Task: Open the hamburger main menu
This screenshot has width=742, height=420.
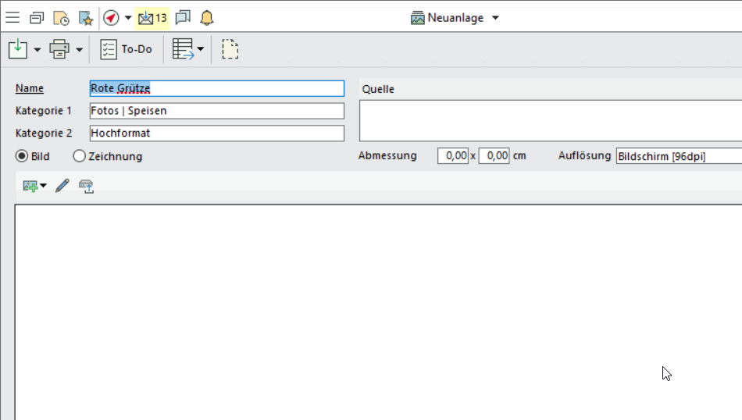Action: (x=12, y=17)
